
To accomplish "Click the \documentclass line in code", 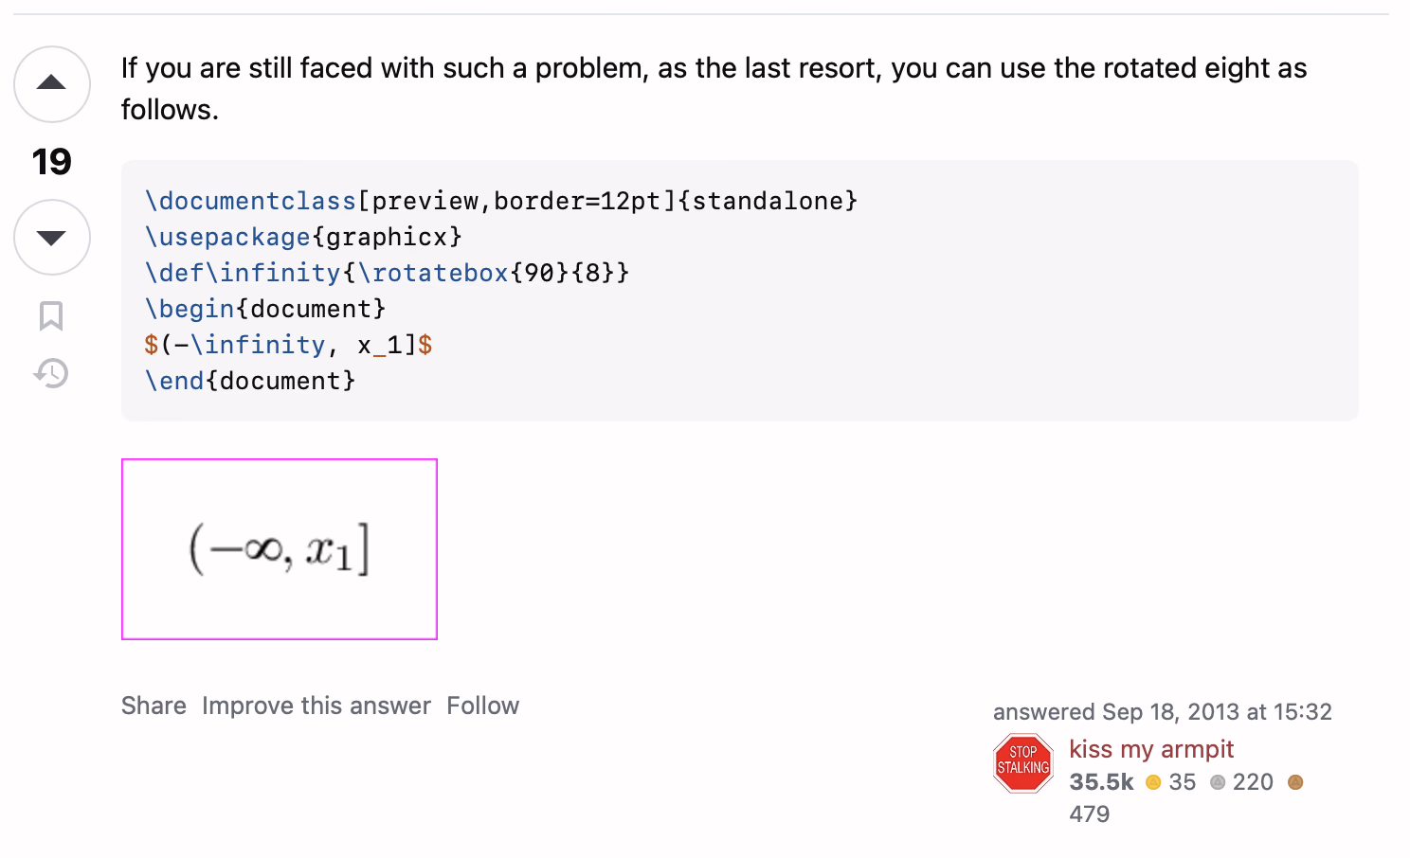I will 501,201.
